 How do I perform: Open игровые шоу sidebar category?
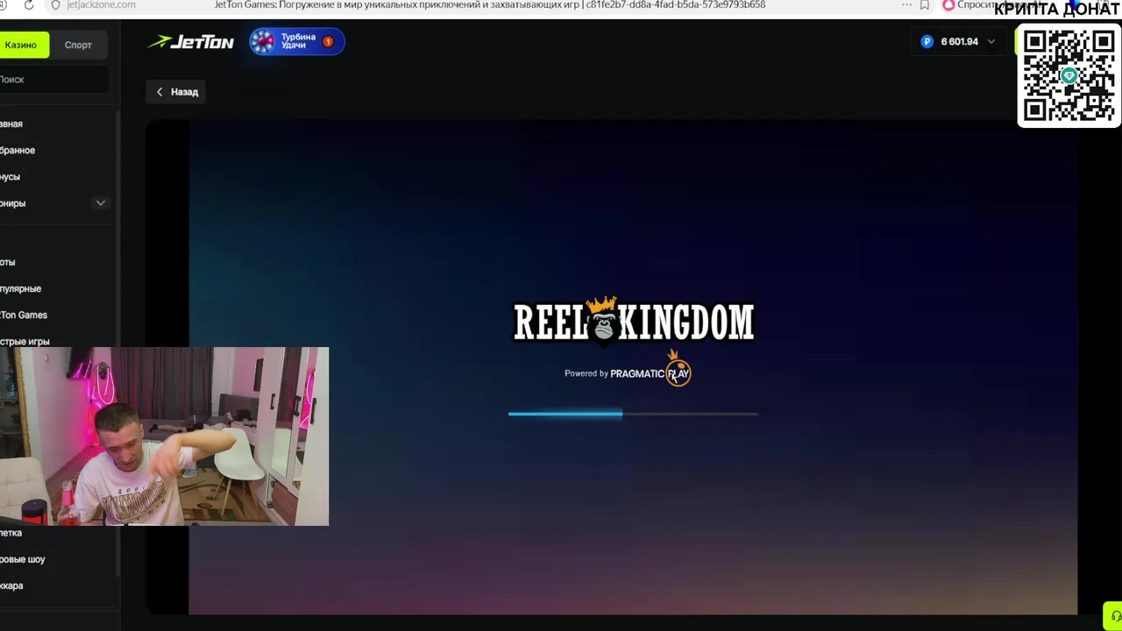[x=23, y=559]
